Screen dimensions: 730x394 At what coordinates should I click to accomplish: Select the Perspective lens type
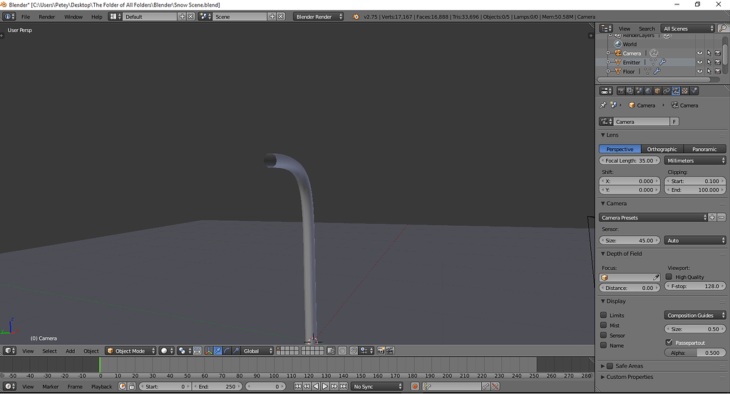click(x=620, y=149)
